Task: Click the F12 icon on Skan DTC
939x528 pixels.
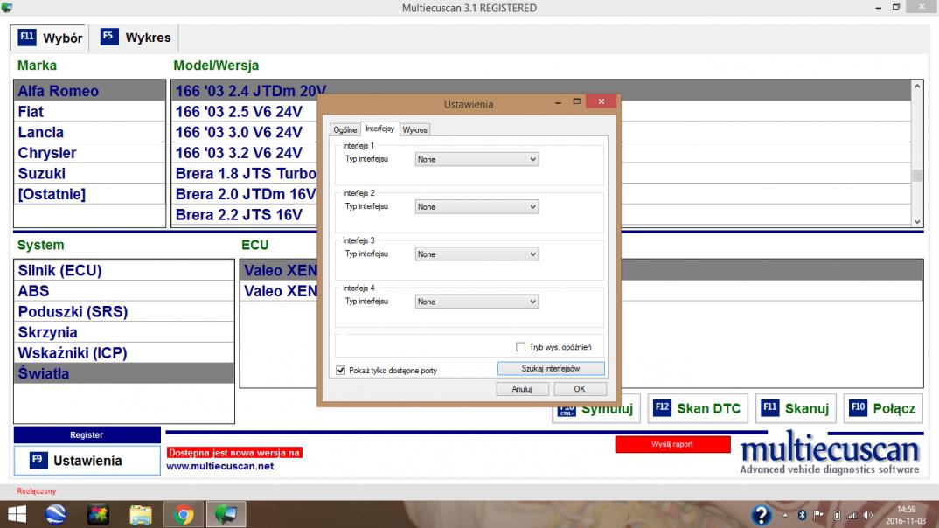Action: tap(662, 407)
